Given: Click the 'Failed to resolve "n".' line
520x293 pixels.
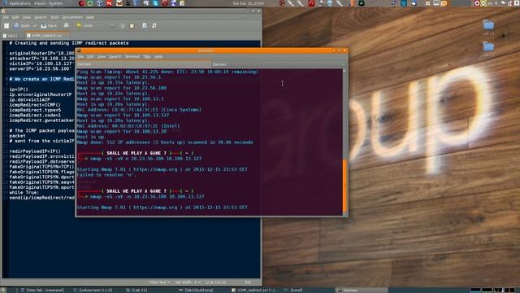Looking at the screenshot, I should (x=106, y=175).
